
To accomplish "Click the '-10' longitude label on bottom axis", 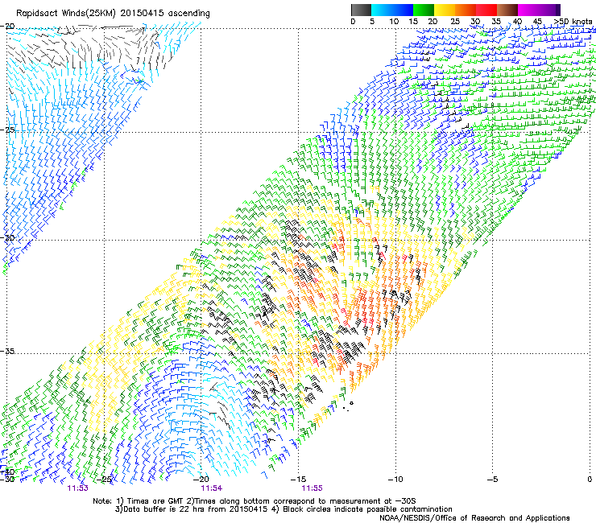I will coord(395,480).
